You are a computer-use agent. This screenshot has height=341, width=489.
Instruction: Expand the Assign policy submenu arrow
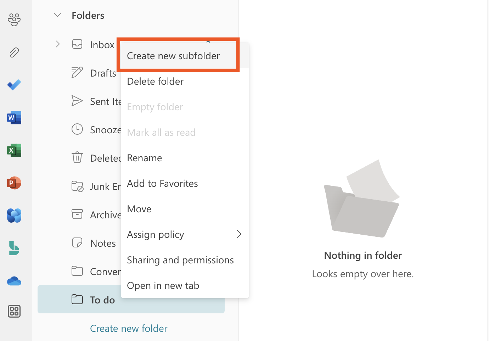tap(239, 234)
